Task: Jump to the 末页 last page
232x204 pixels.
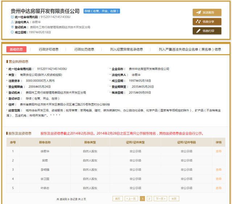Action: click(x=174, y=199)
